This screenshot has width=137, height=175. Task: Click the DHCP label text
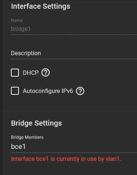tap(31, 73)
